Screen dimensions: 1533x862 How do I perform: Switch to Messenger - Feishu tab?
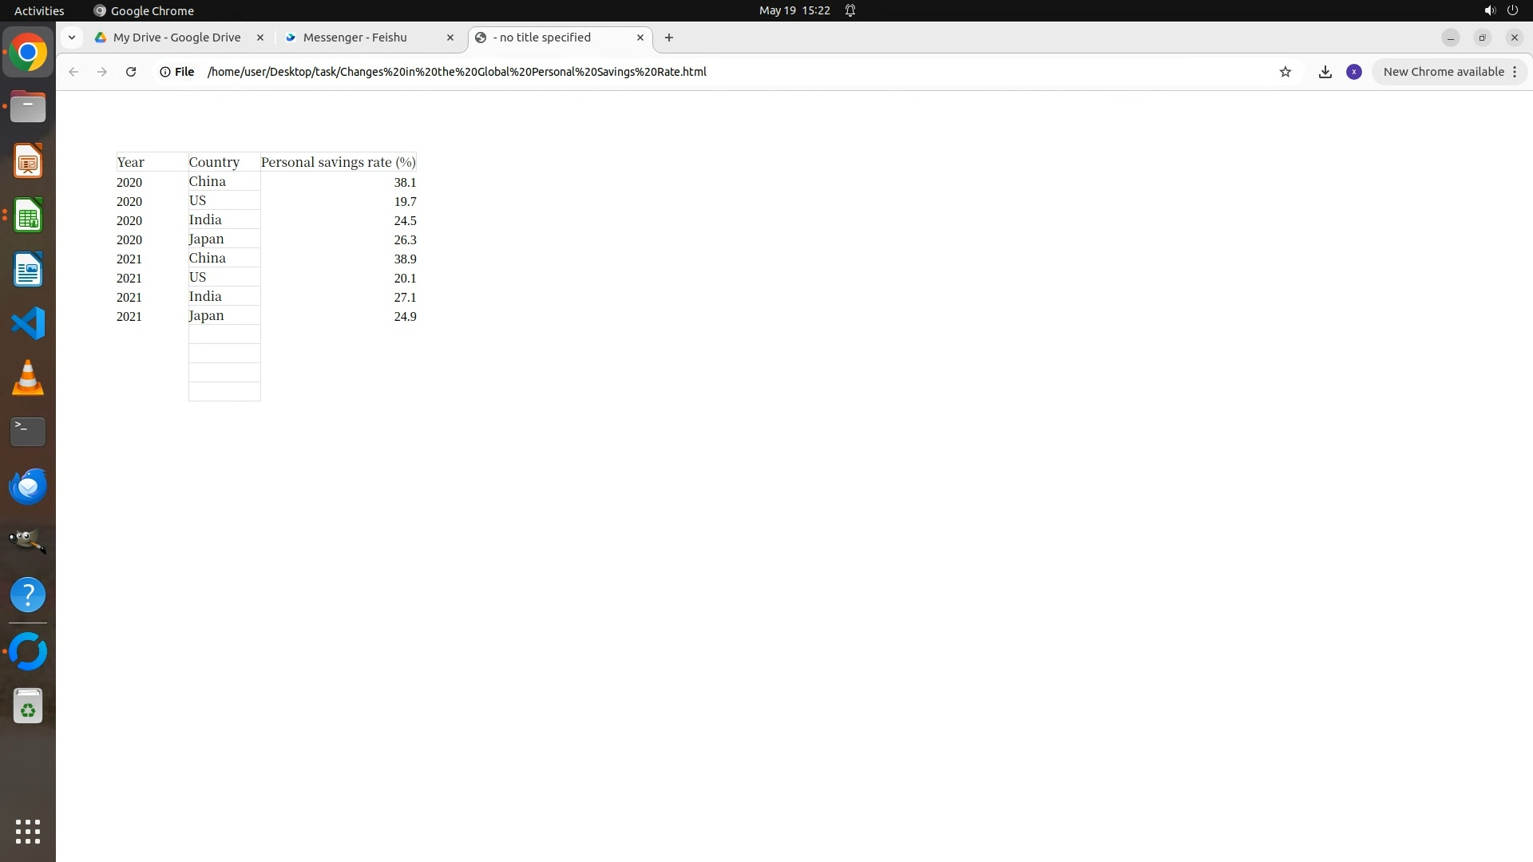click(x=355, y=38)
